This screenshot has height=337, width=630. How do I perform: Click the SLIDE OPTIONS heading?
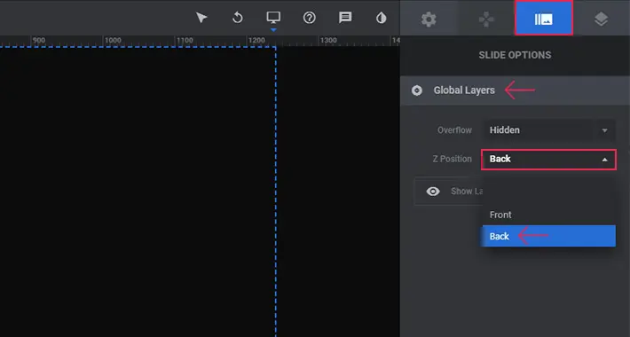click(515, 55)
